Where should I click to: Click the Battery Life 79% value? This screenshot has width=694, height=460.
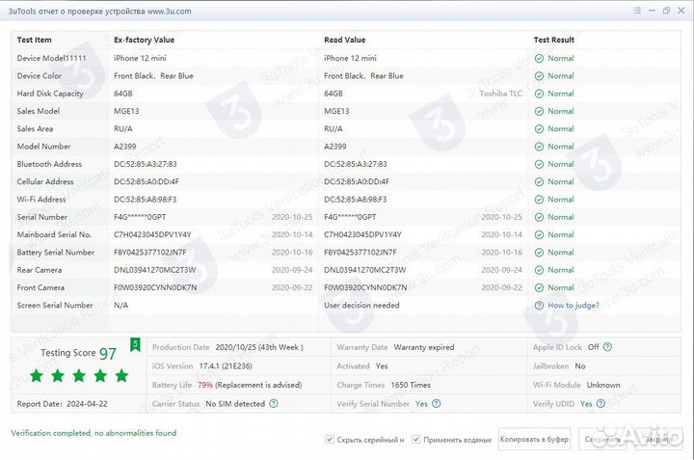tap(205, 385)
